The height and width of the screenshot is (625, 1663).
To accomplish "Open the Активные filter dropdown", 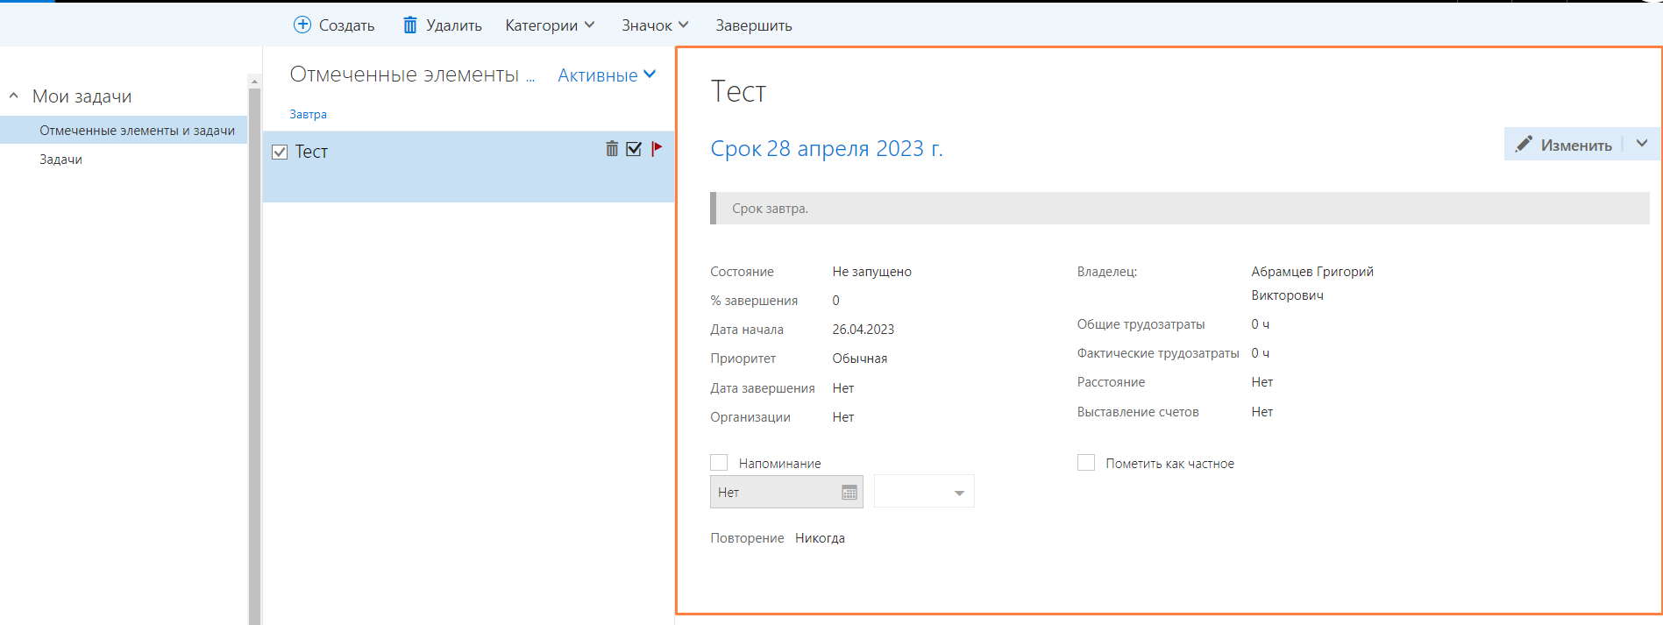I will 607,75.
